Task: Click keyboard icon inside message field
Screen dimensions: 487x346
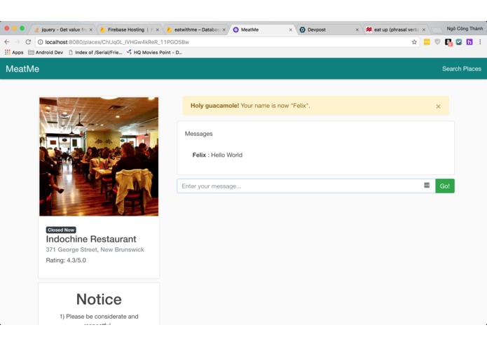Action: (427, 186)
